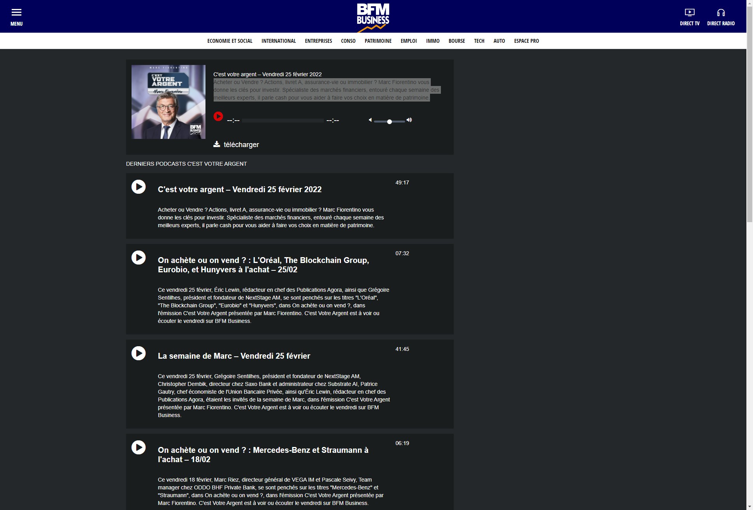The width and height of the screenshot is (753, 510).
Task: Go to the BOURSE section
Action: click(456, 41)
